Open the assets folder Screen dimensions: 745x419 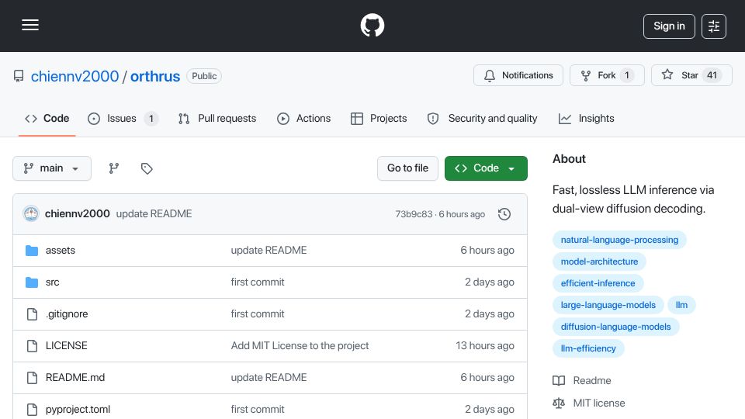(x=61, y=251)
